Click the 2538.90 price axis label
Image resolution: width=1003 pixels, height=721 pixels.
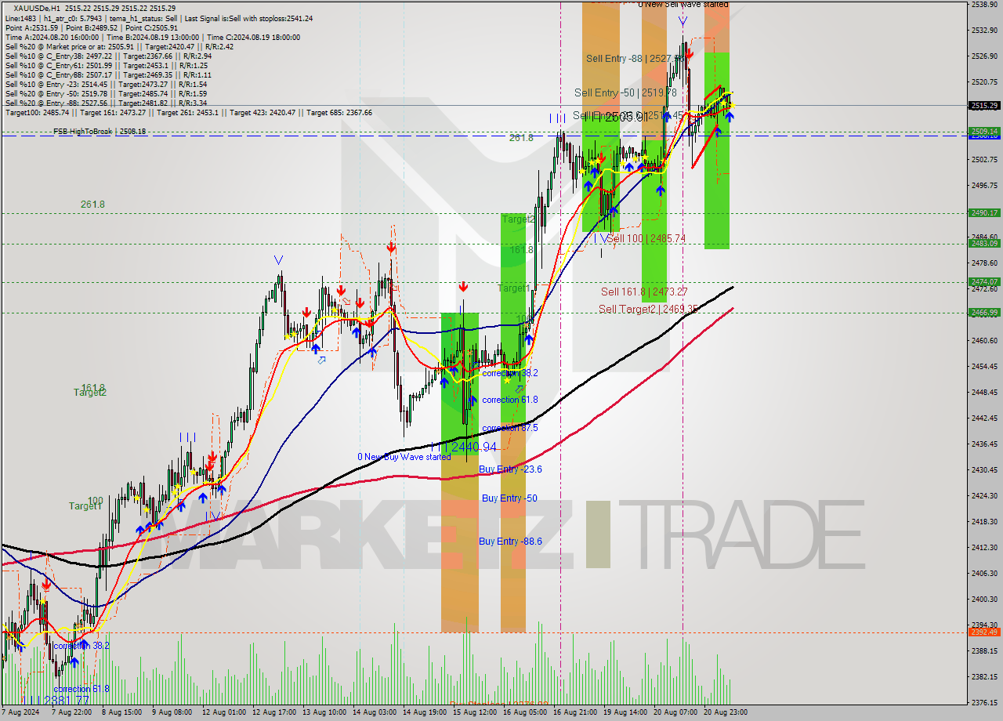coord(984,5)
